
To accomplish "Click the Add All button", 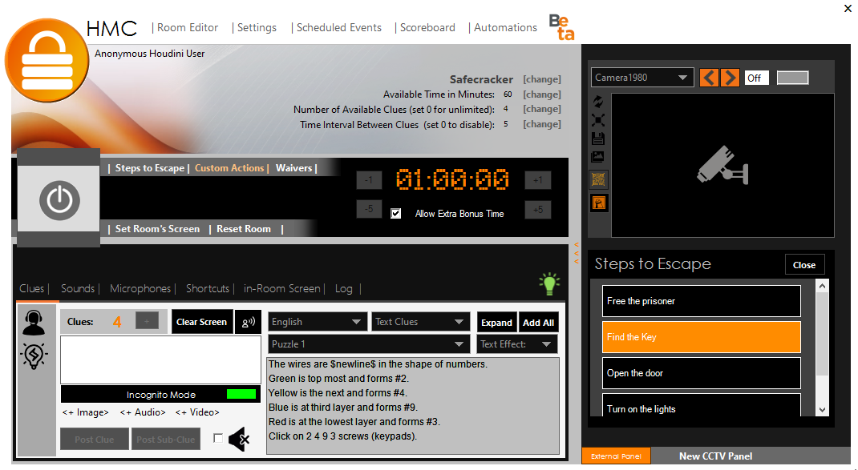I will click(x=538, y=323).
